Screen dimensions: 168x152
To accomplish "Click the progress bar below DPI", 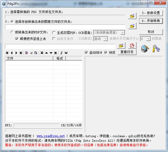I will point(44,130).
